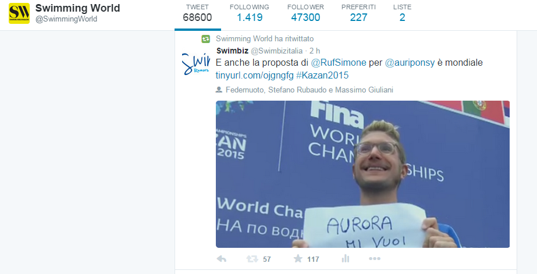Click the green retweeted indicator icon
The width and height of the screenshot is (537, 274).
(205, 39)
